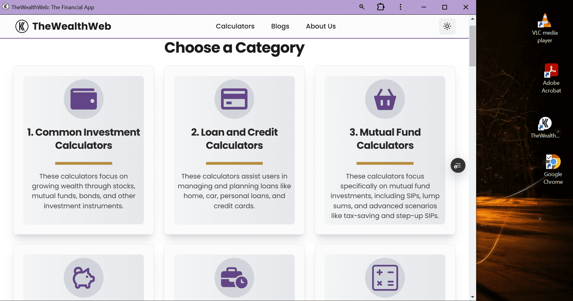
Task: Click the briefcase with clock icon
Action: pos(234,278)
